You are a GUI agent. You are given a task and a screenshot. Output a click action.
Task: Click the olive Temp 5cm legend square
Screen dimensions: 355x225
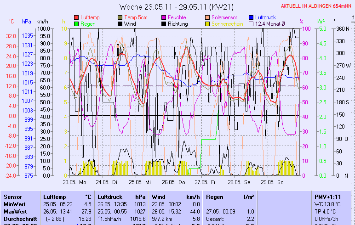(x=120, y=17)
